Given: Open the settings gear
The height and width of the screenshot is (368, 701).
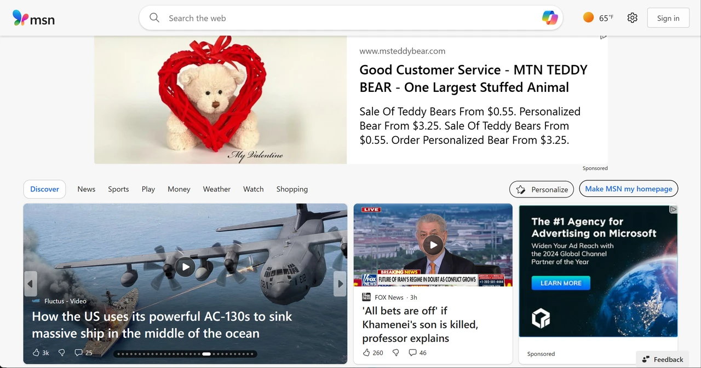Looking at the screenshot, I should (x=632, y=17).
